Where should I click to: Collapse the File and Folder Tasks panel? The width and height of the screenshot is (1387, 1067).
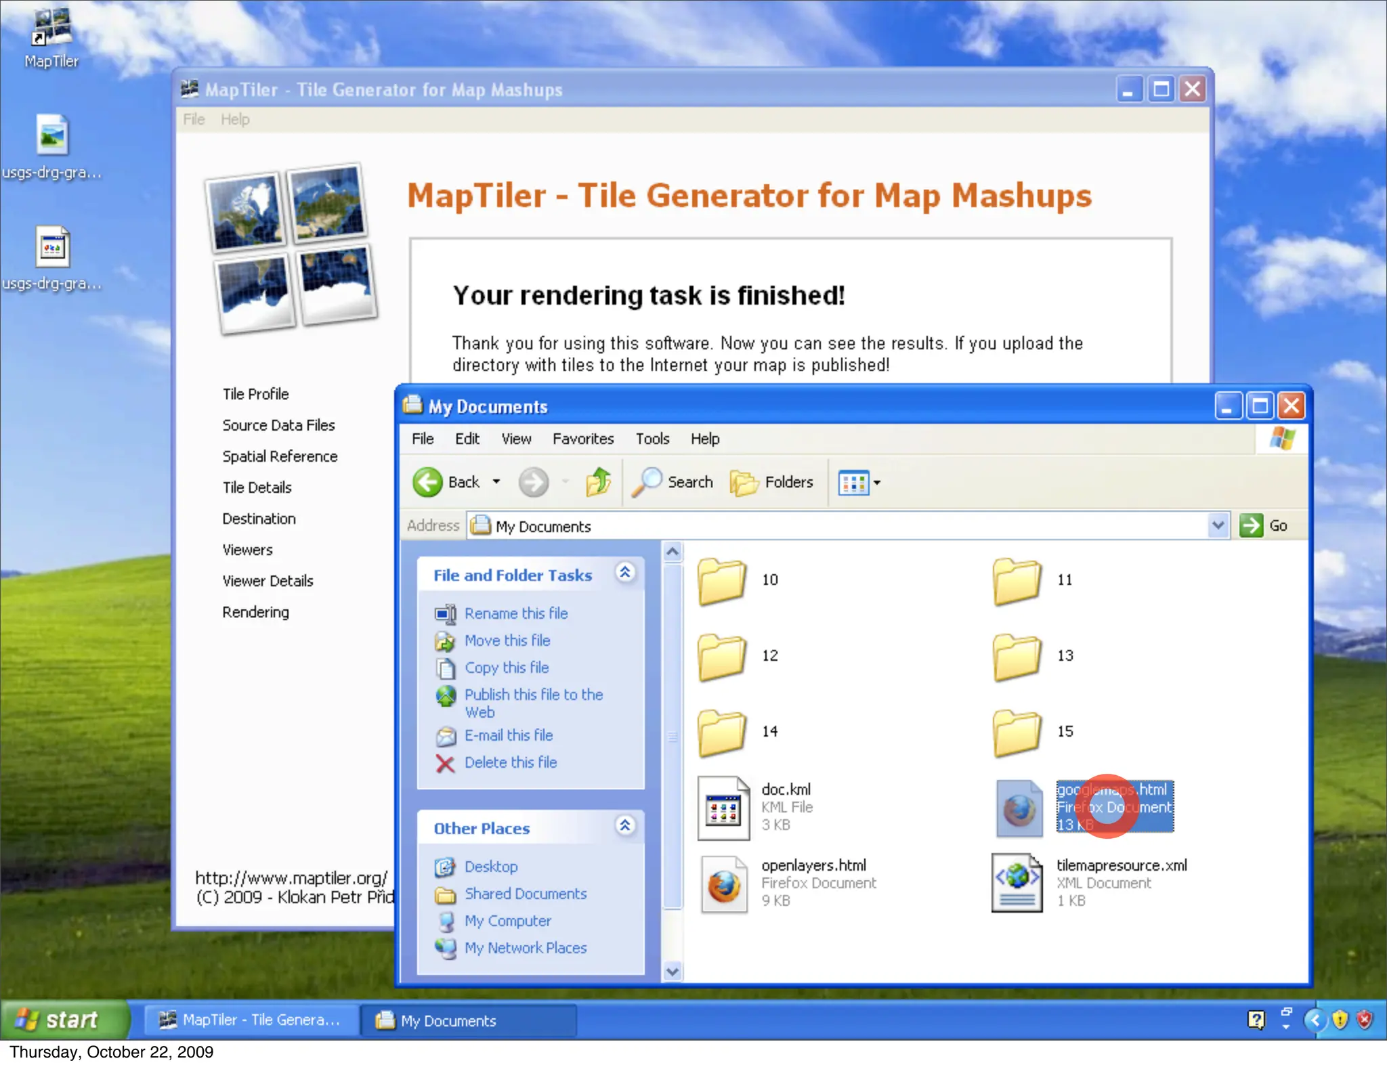coord(624,573)
